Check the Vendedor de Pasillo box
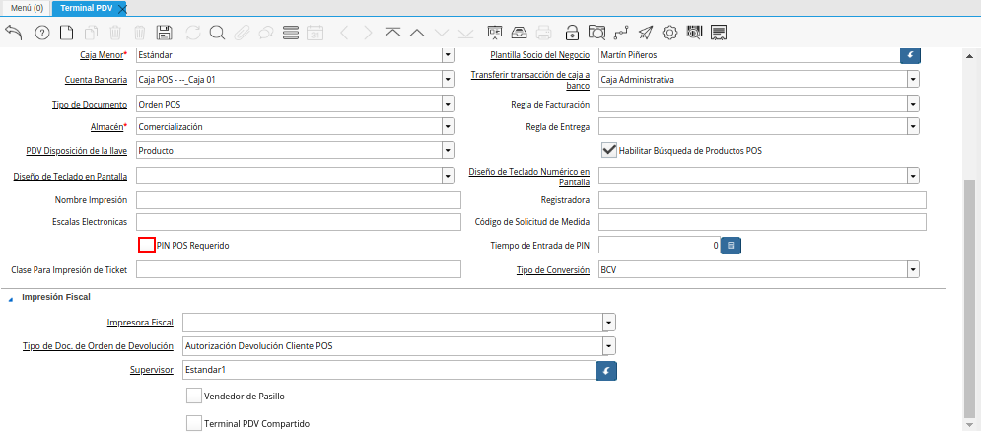Screen dimensions: 982x433 pyautogui.click(x=194, y=397)
